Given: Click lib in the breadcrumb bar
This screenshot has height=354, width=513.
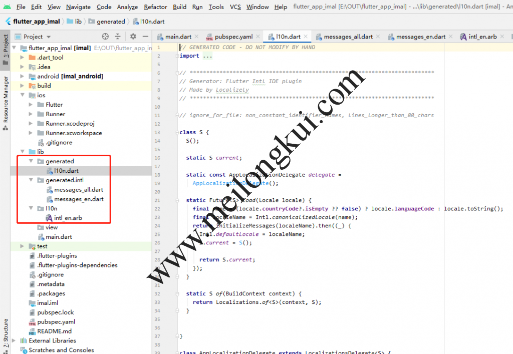Looking at the screenshot, I should pos(78,22).
